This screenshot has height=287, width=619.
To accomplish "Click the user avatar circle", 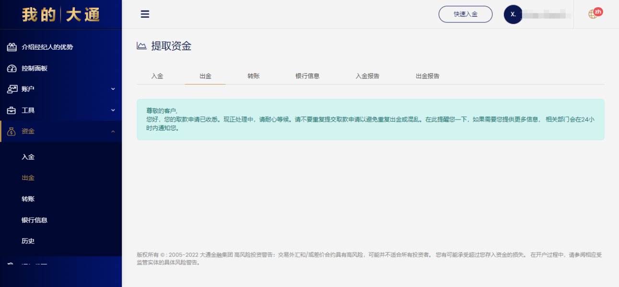I will click(513, 14).
